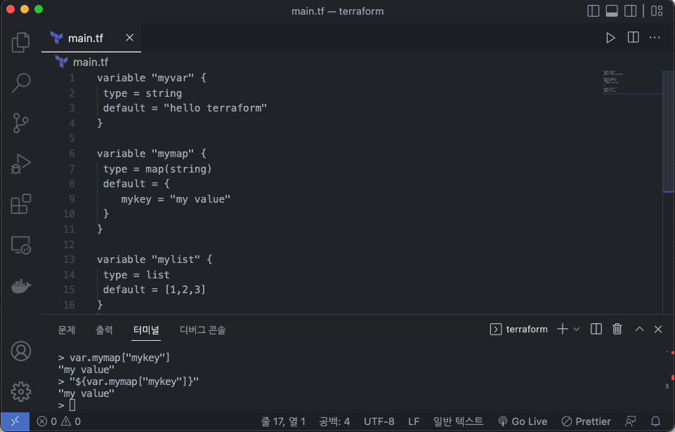Close the terminal panel

[658, 330]
